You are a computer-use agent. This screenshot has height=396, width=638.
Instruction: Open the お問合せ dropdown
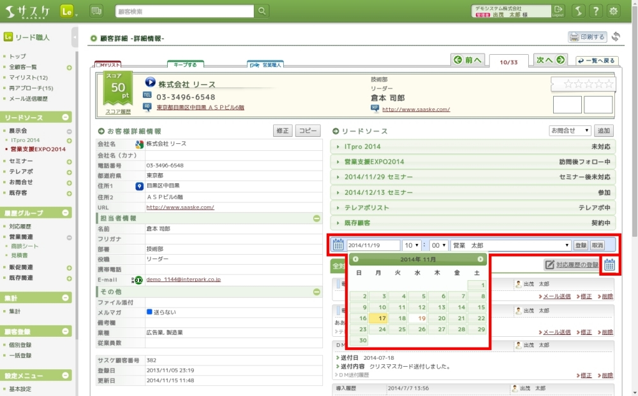(570, 131)
